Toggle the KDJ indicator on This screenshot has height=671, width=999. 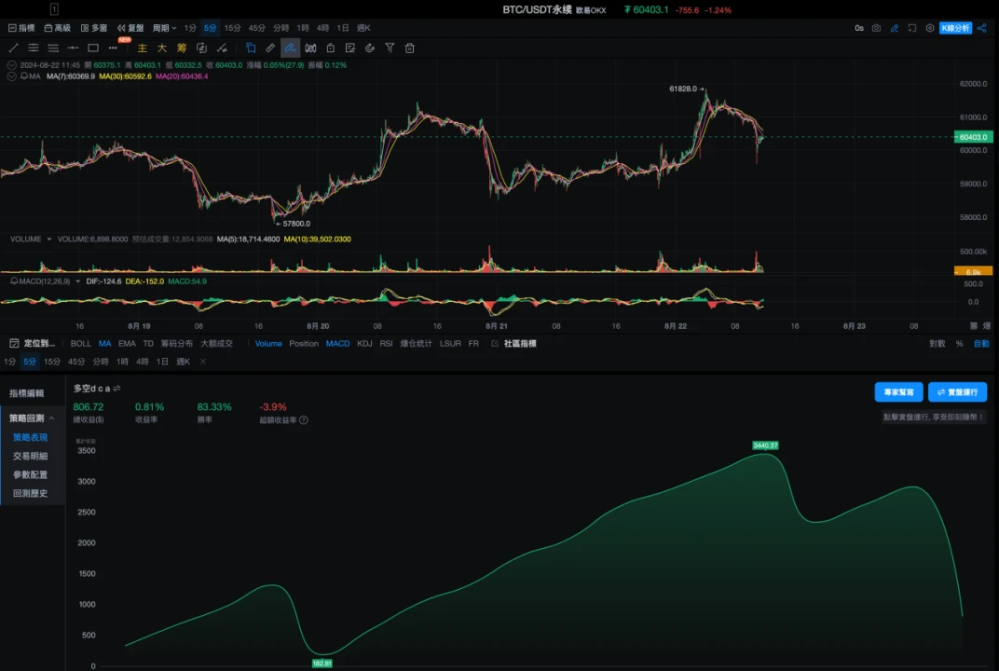pos(364,344)
